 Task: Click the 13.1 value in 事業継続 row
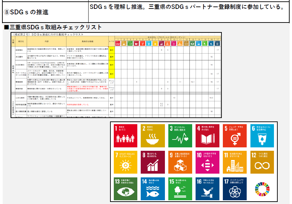tap(193, 82)
